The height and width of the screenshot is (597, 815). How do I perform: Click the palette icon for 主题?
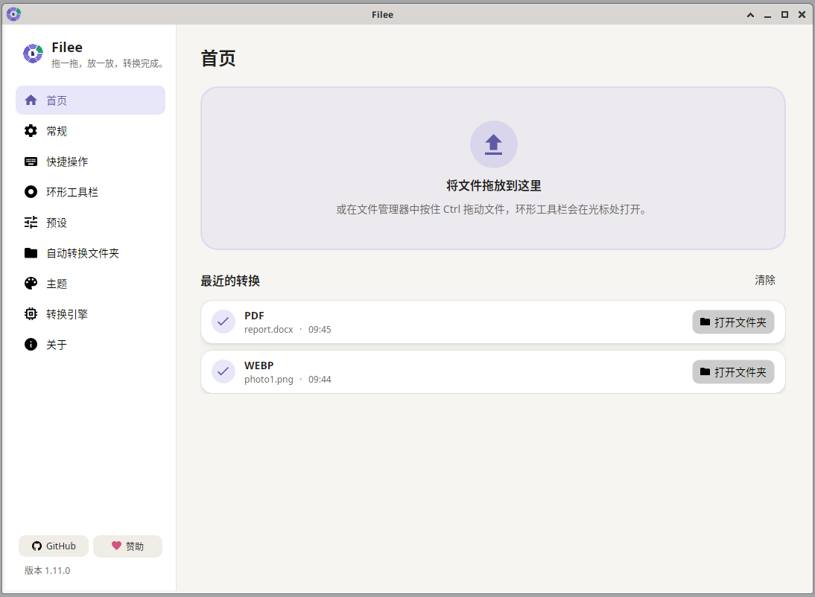31,283
